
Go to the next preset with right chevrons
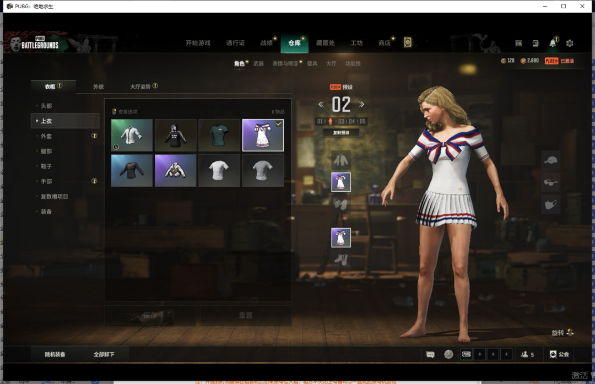click(361, 104)
